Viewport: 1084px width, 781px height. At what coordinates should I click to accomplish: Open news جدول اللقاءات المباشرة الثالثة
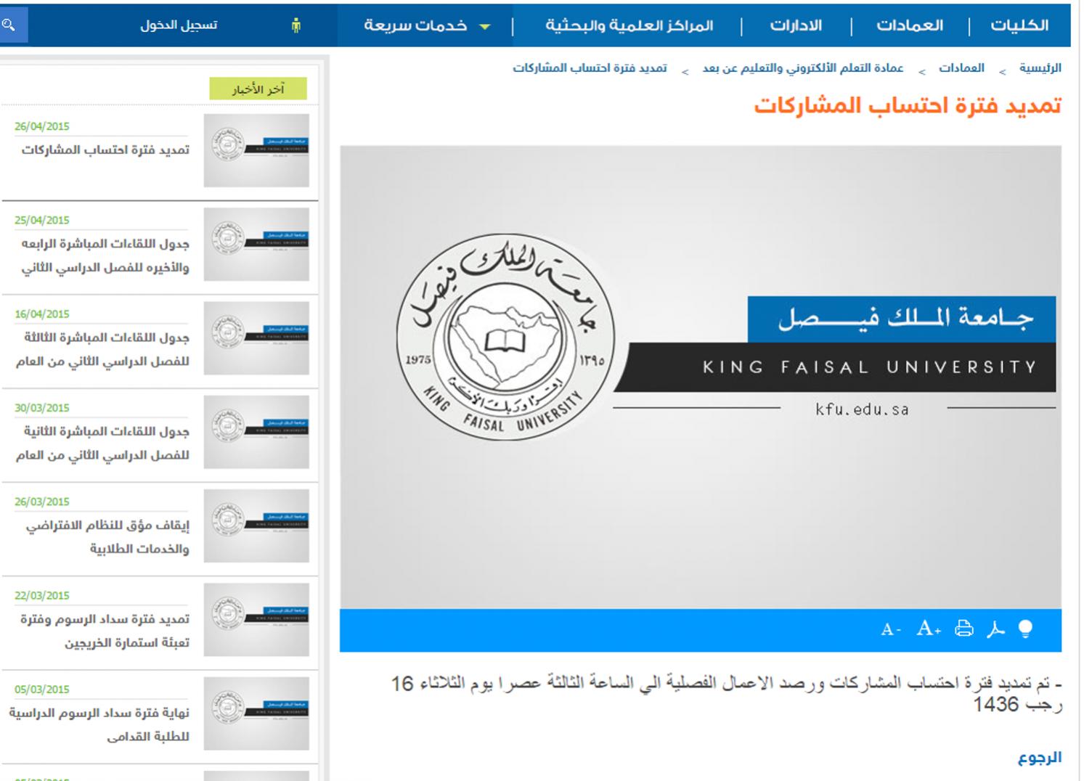point(103,349)
